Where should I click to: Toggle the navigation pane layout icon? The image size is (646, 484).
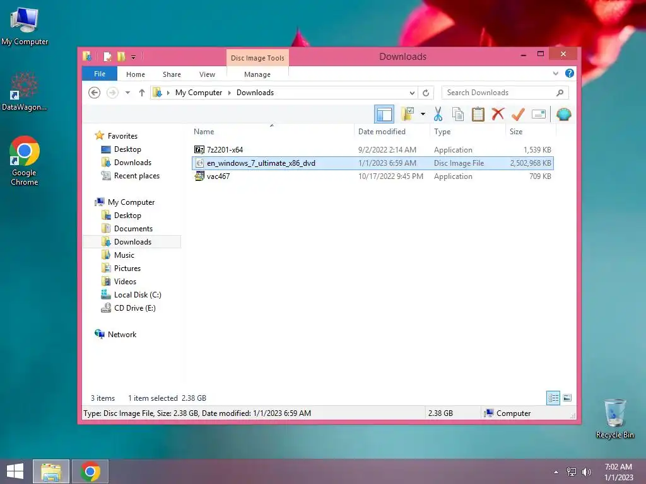384,115
